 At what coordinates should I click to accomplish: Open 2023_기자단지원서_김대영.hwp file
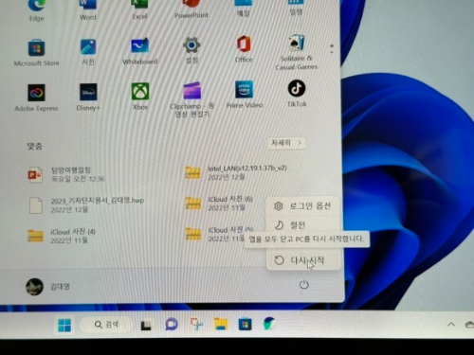(x=86, y=204)
